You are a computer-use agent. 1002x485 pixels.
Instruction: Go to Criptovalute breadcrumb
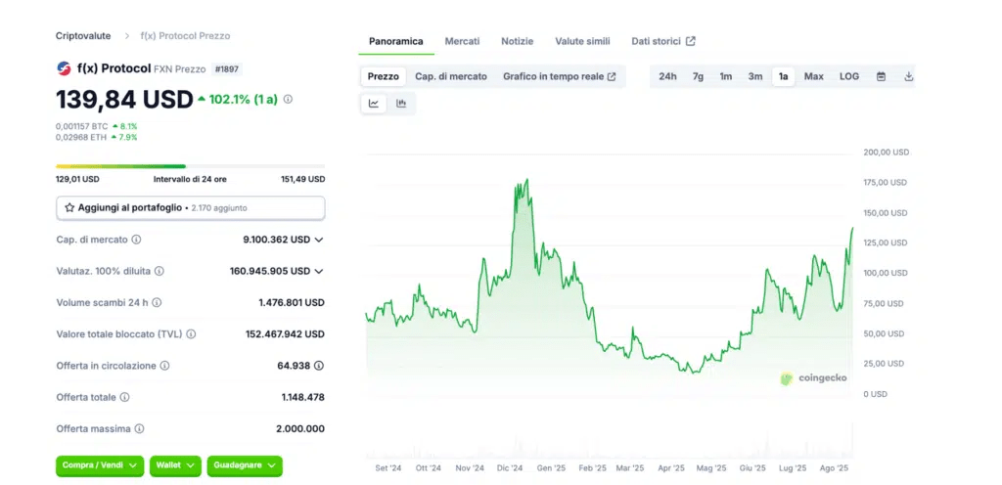pos(83,36)
